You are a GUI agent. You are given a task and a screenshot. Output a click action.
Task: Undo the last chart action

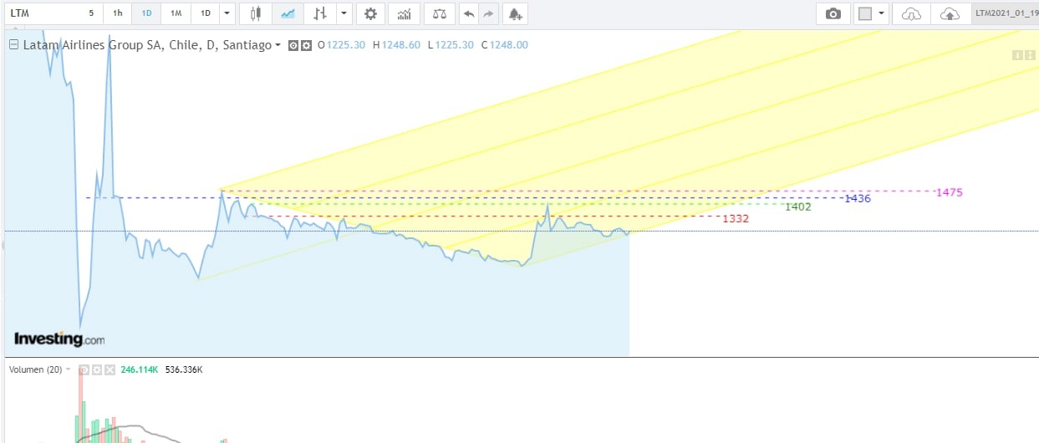(x=469, y=13)
